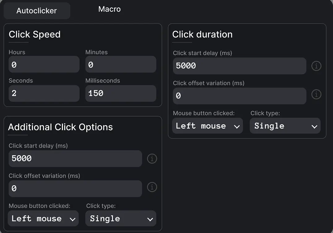The height and width of the screenshot is (233, 333).
Task: Open info icon for Additional Click Options delay
Action: [152, 159]
